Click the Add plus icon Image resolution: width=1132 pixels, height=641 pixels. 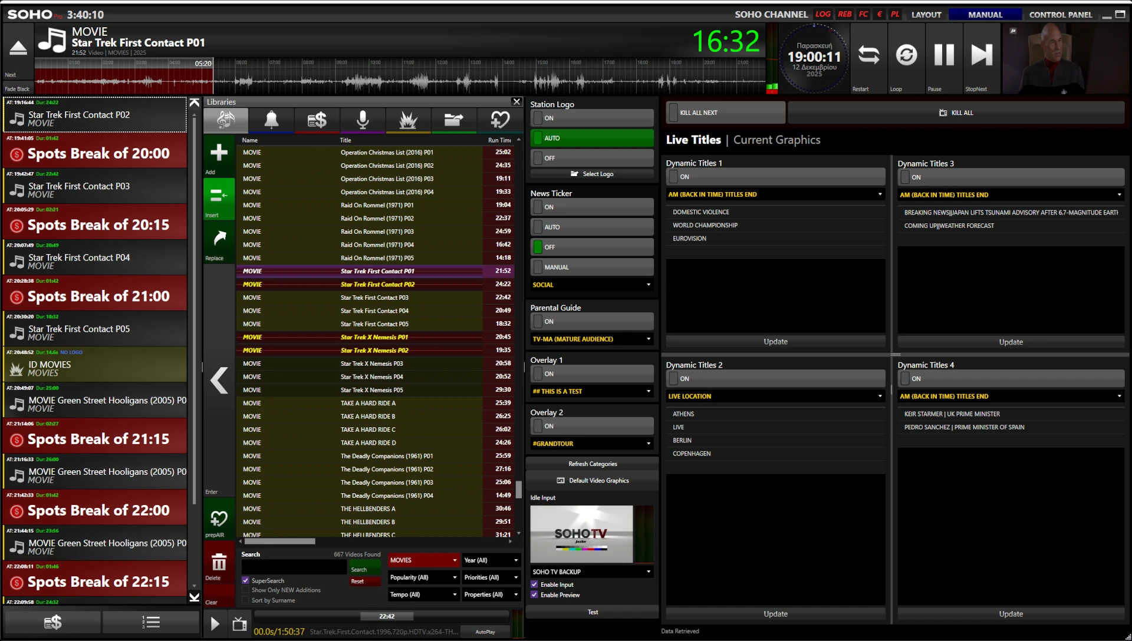[219, 153]
